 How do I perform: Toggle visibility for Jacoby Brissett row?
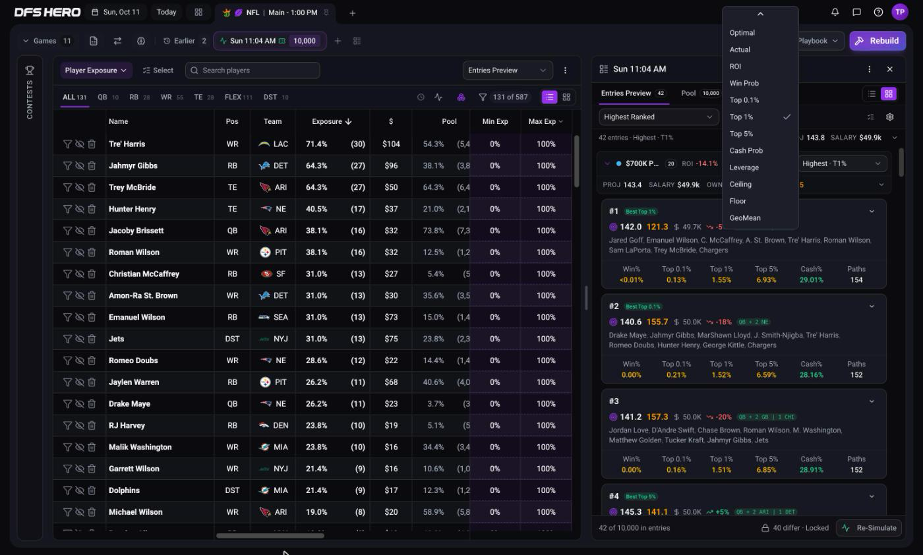pyautogui.click(x=79, y=231)
